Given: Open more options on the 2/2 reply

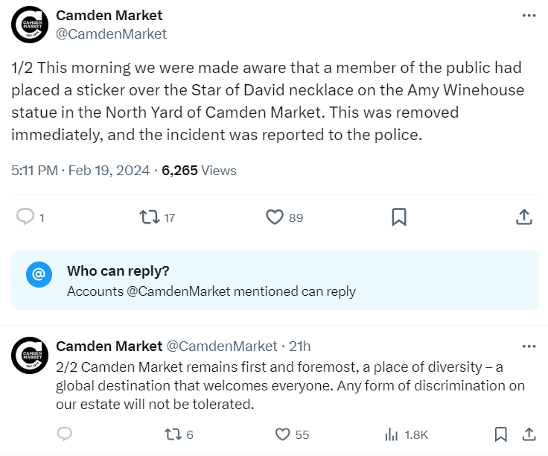Looking at the screenshot, I should pos(529,346).
